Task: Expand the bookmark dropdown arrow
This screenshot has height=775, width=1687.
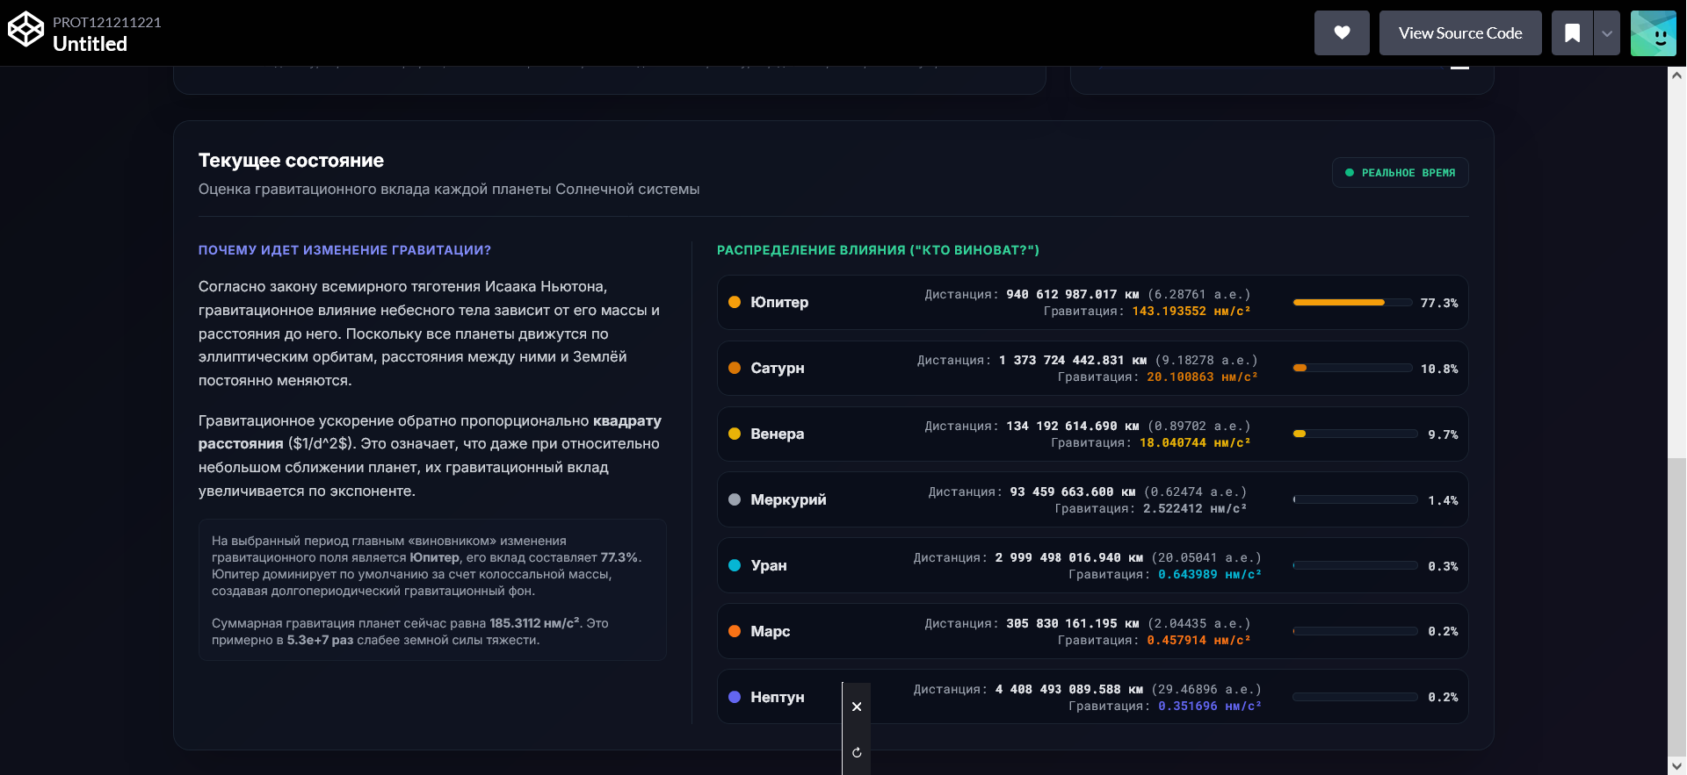Action: tap(1607, 33)
